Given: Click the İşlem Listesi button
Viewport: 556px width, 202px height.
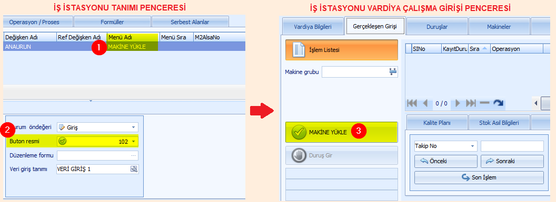Looking at the screenshot, I should (x=342, y=50).
